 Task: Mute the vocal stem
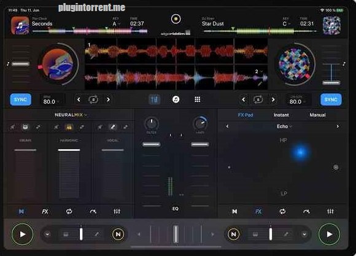[x=100, y=127]
